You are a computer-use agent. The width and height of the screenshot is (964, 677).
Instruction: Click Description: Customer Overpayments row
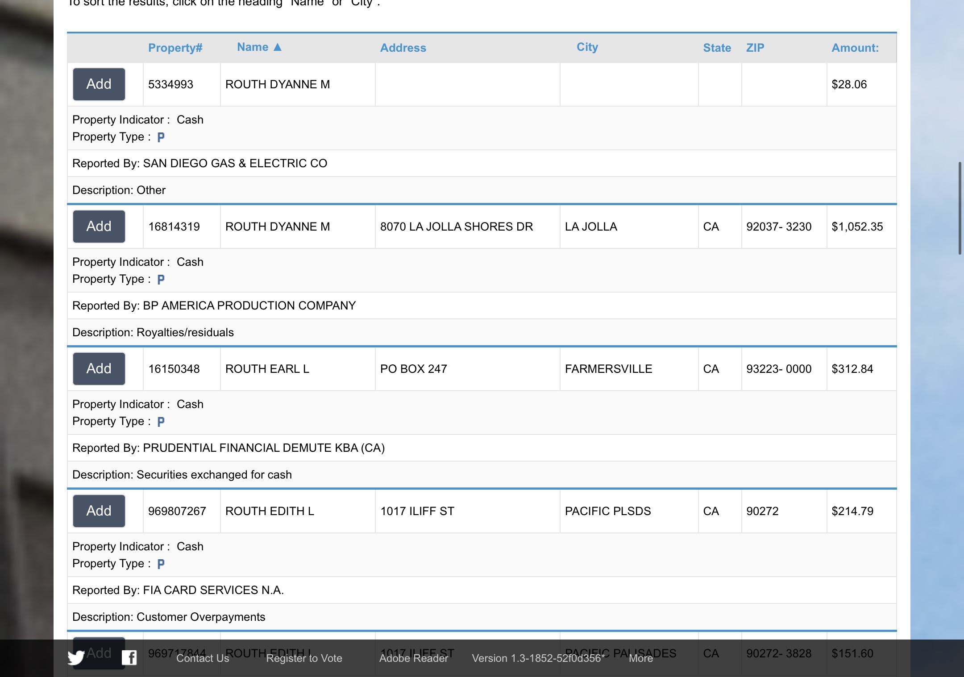pyautogui.click(x=482, y=617)
